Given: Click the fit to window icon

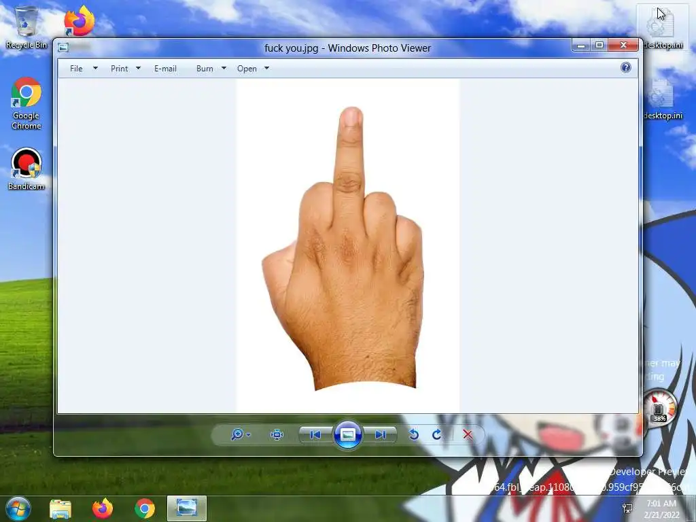Looking at the screenshot, I should (x=277, y=434).
